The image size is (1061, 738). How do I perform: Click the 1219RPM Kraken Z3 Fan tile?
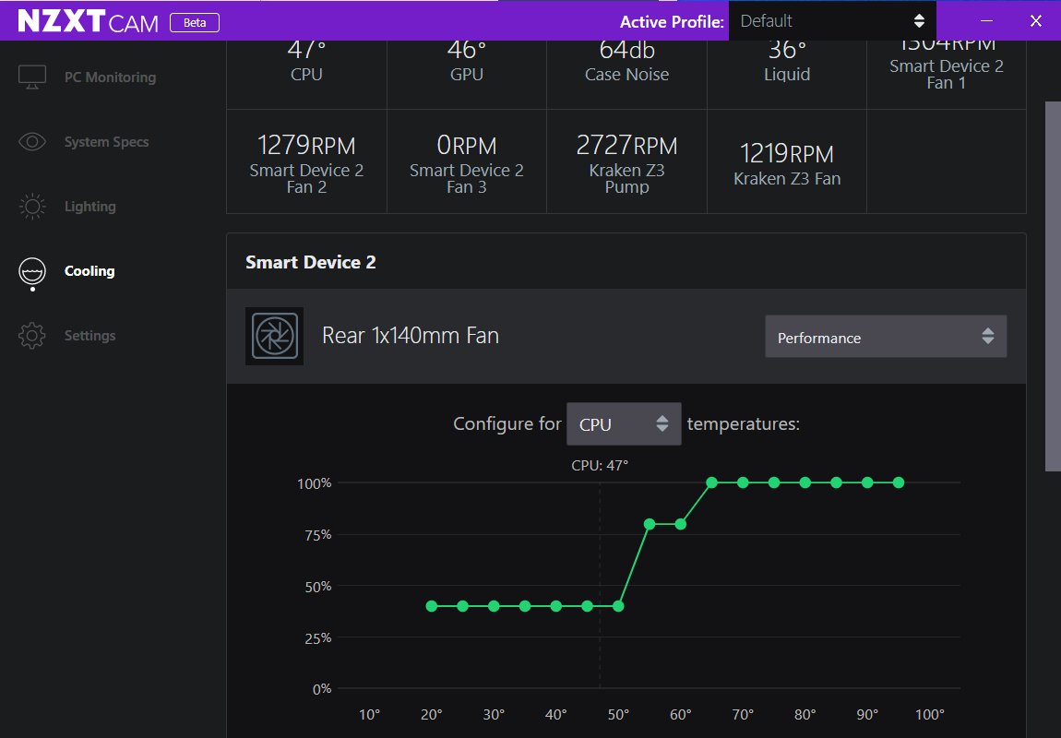787,162
